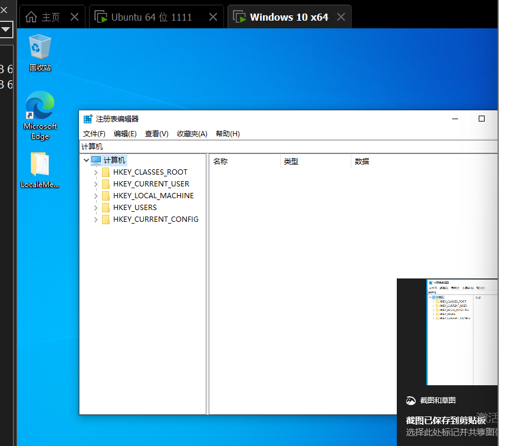Click the home icon on 主页 tab
Image resolution: width=520 pixels, height=446 pixels.
point(31,17)
